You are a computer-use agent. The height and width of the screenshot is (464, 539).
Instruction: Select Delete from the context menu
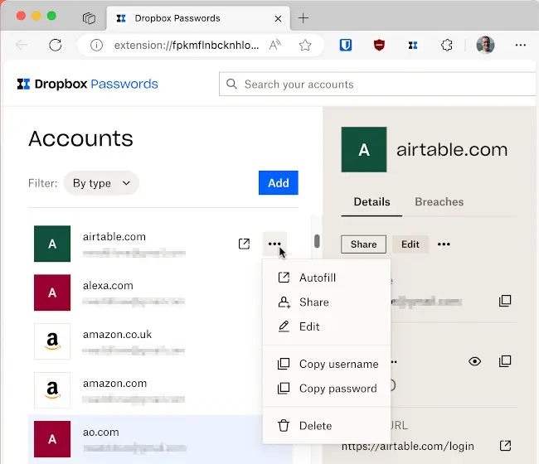click(x=327, y=426)
